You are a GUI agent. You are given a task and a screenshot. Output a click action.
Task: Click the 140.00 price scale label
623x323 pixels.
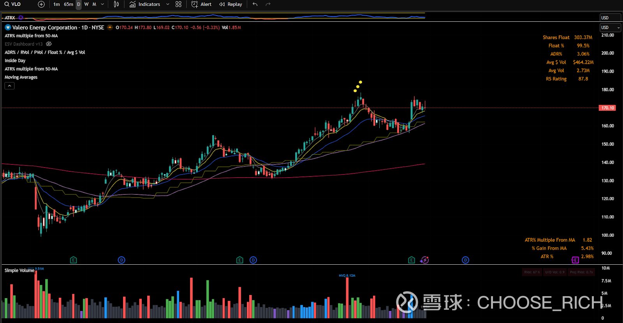point(607,162)
